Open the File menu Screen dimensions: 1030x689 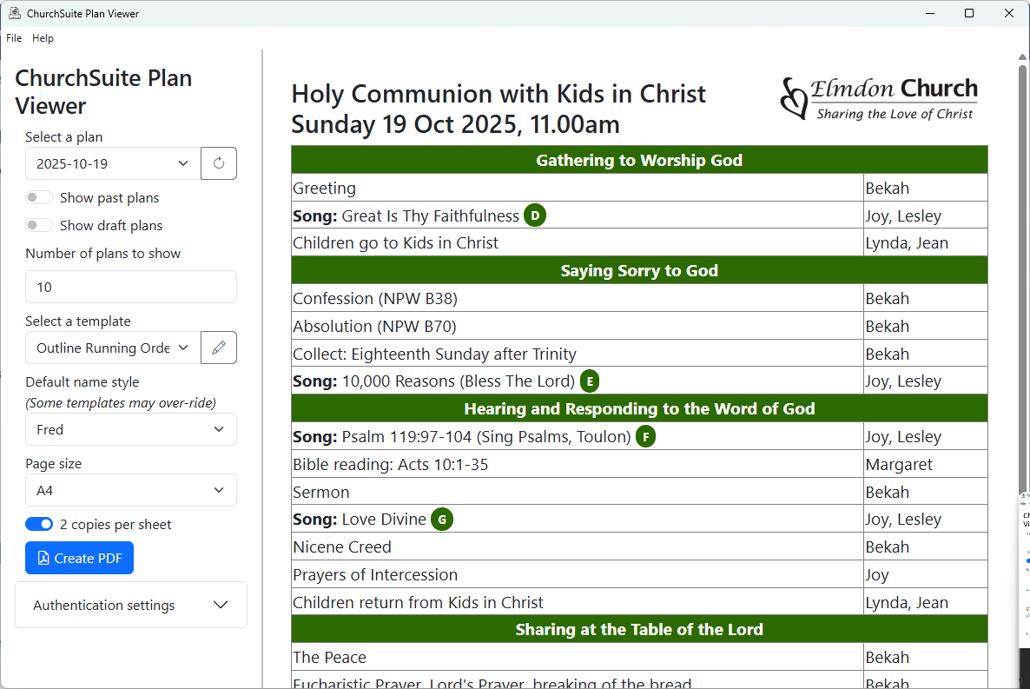[14, 38]
